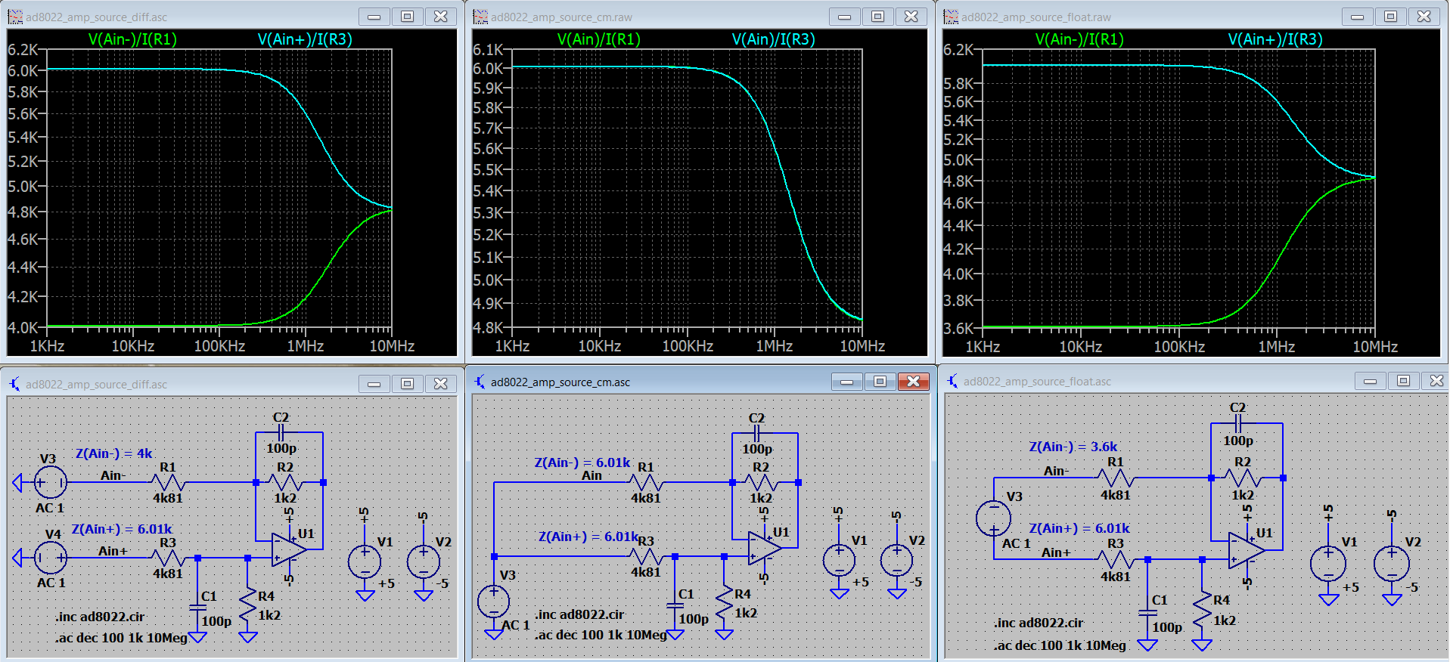This screenshot has height=662, width=1450.
Task: Click the waveform icon of the diff plot window
Action: tap(15, 17)
